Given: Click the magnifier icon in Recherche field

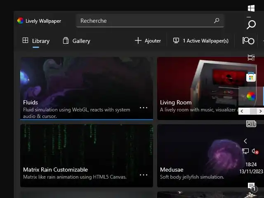Looking at the screenshot, I should [x=217, y=21].
